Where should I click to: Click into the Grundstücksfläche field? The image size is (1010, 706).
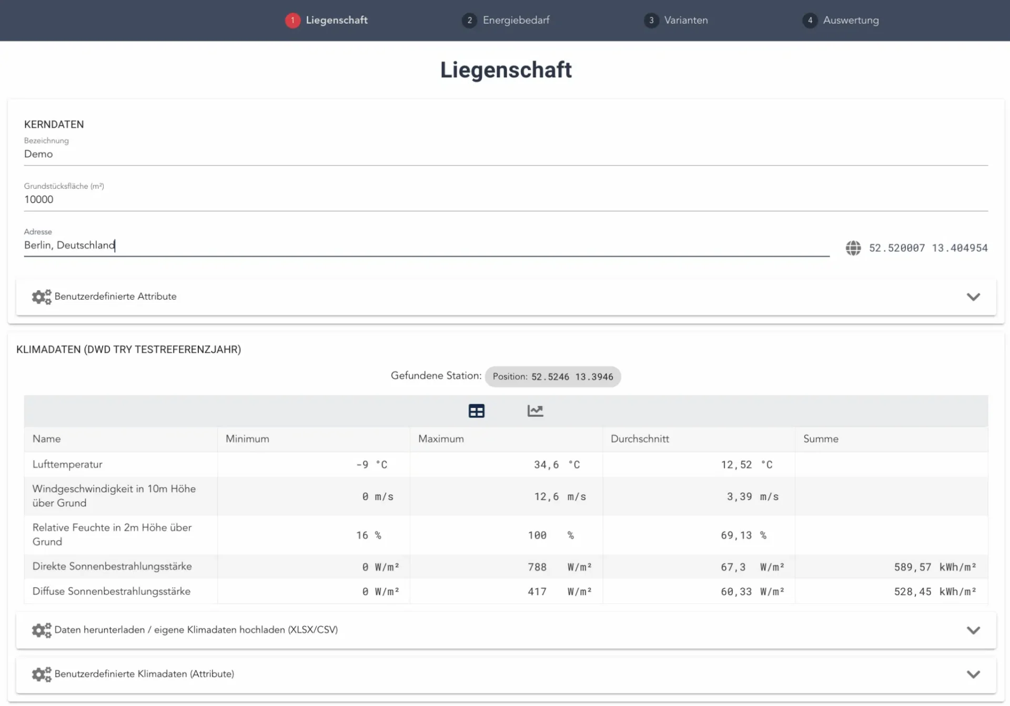(505, 200)
